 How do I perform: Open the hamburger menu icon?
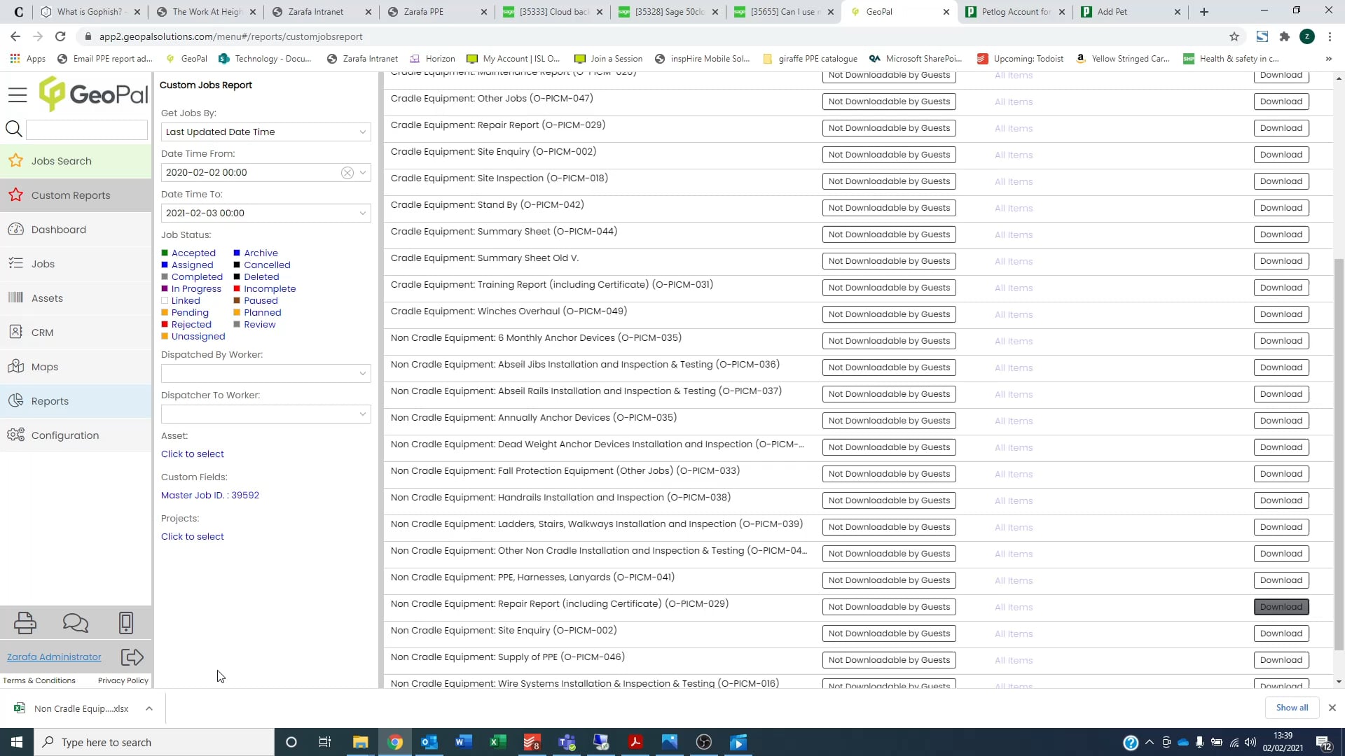(18, 94)
